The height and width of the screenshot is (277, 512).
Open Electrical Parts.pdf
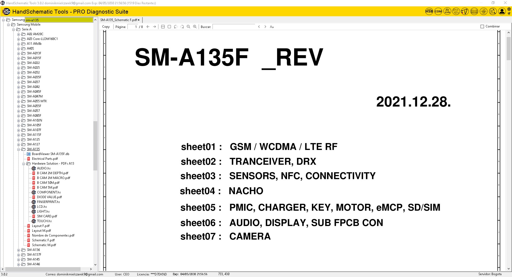[x=45, y=159]
